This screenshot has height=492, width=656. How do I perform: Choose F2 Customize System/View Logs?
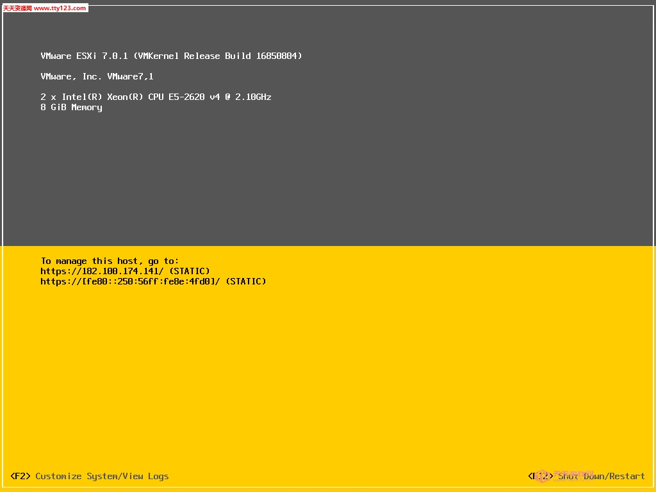pos(90,476)
